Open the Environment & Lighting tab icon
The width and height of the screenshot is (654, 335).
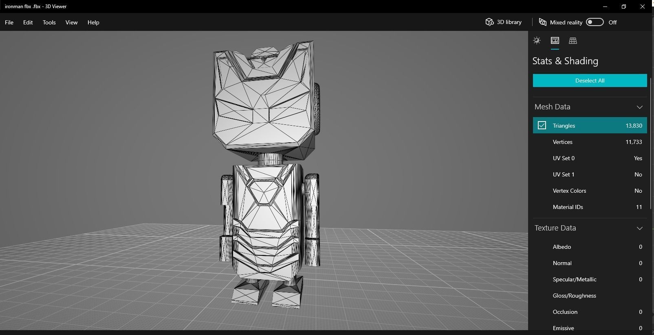tap(537, 40)
